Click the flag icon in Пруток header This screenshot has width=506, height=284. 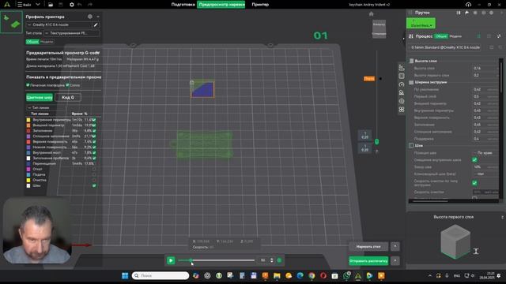click(x=466, y=13)
